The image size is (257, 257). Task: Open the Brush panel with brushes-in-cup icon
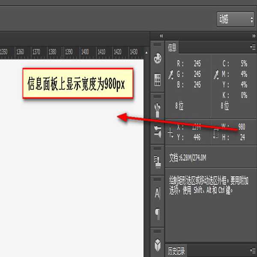tap(158, 110)
